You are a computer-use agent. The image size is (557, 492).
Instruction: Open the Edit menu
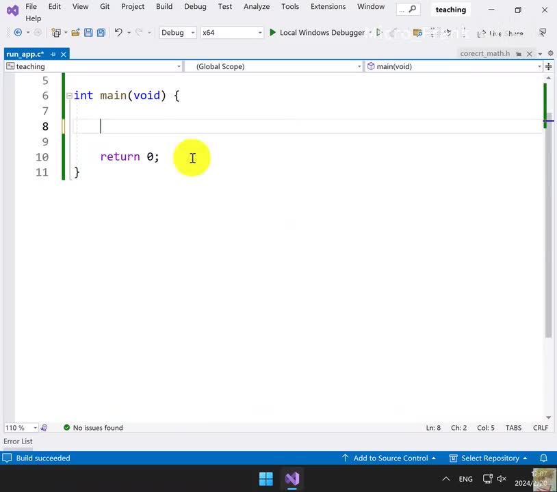[55, 6]
